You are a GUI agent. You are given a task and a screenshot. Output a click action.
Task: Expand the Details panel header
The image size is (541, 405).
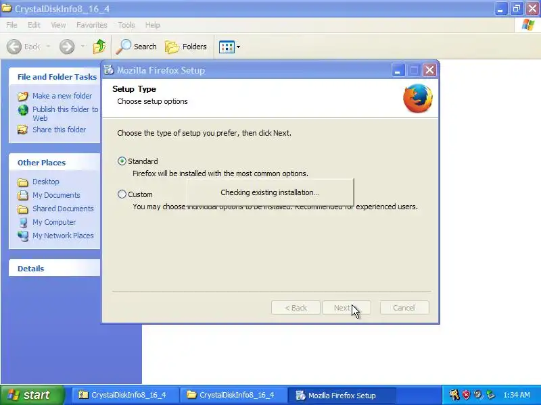click(x=55, y=269)
